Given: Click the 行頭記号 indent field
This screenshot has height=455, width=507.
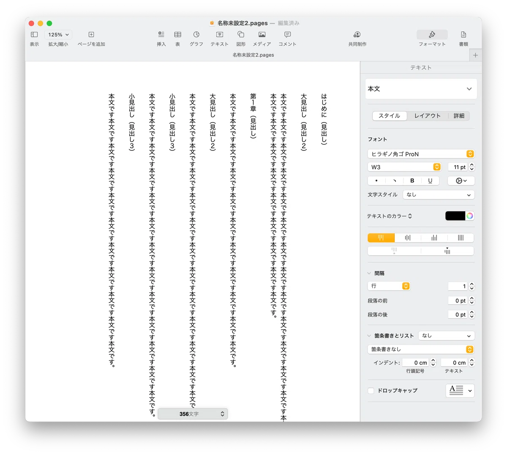Looking at the screenshot, I should point(415,362).
